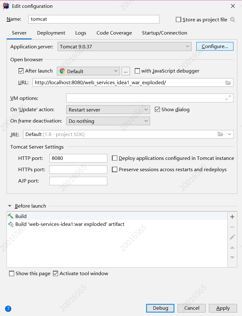Click the folder icon in the URL field
242x316 pixels.
[228, 83]
